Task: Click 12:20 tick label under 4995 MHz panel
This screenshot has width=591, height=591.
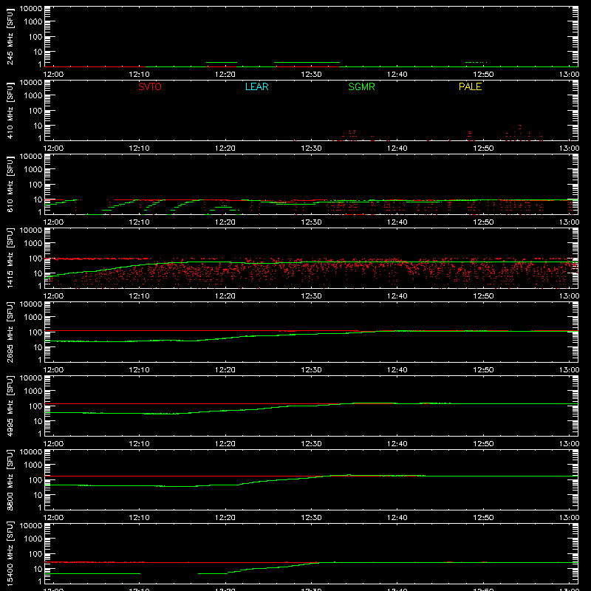Action: pyautogui.click(x=225, y=444)
